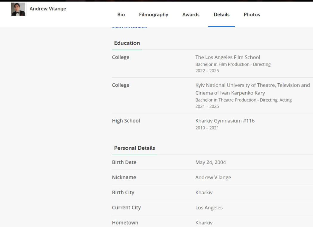Viewport: 313px width, 227px height.
Task: Click Bachelor in Film Production - Directing text
Action: (233, 64)
